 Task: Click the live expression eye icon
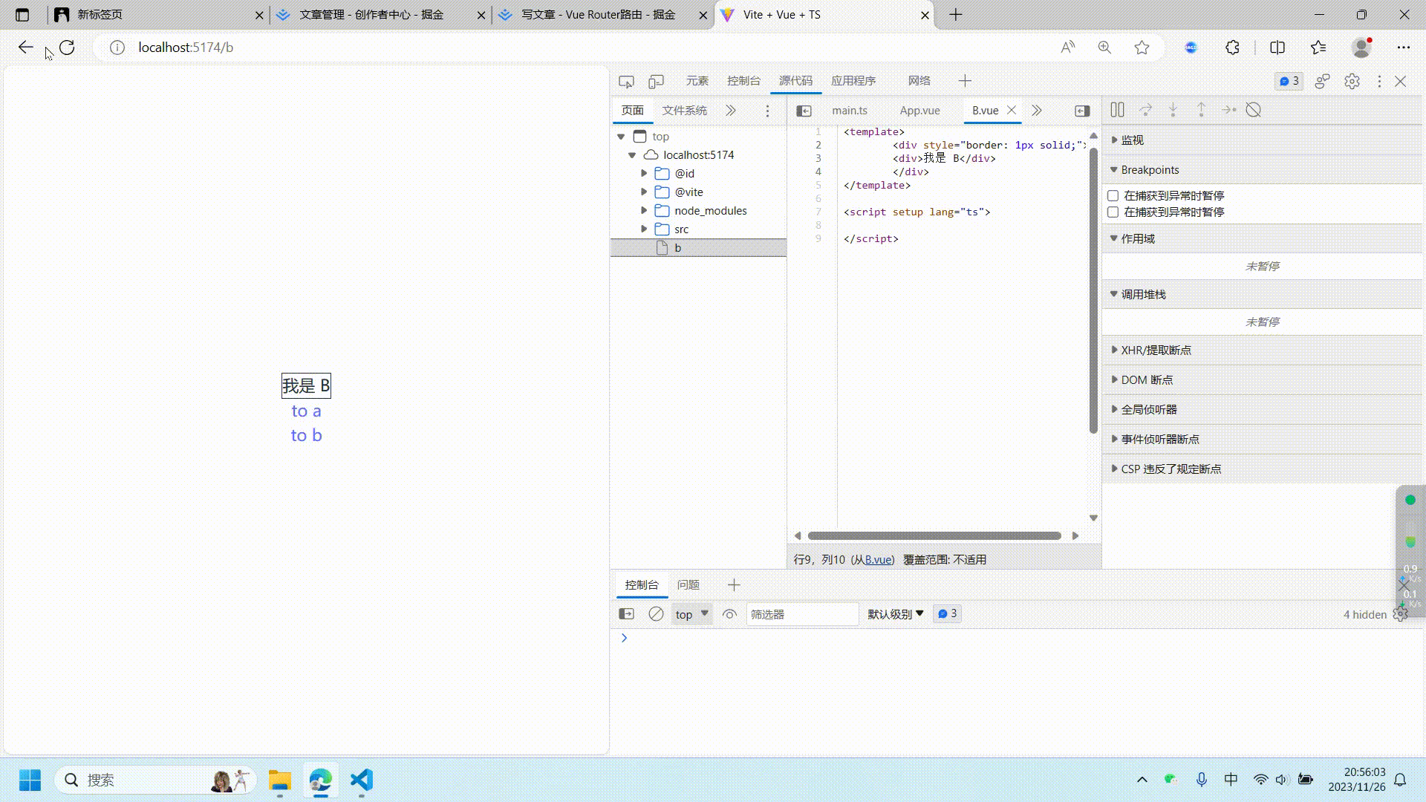click(x=729, y=614)
